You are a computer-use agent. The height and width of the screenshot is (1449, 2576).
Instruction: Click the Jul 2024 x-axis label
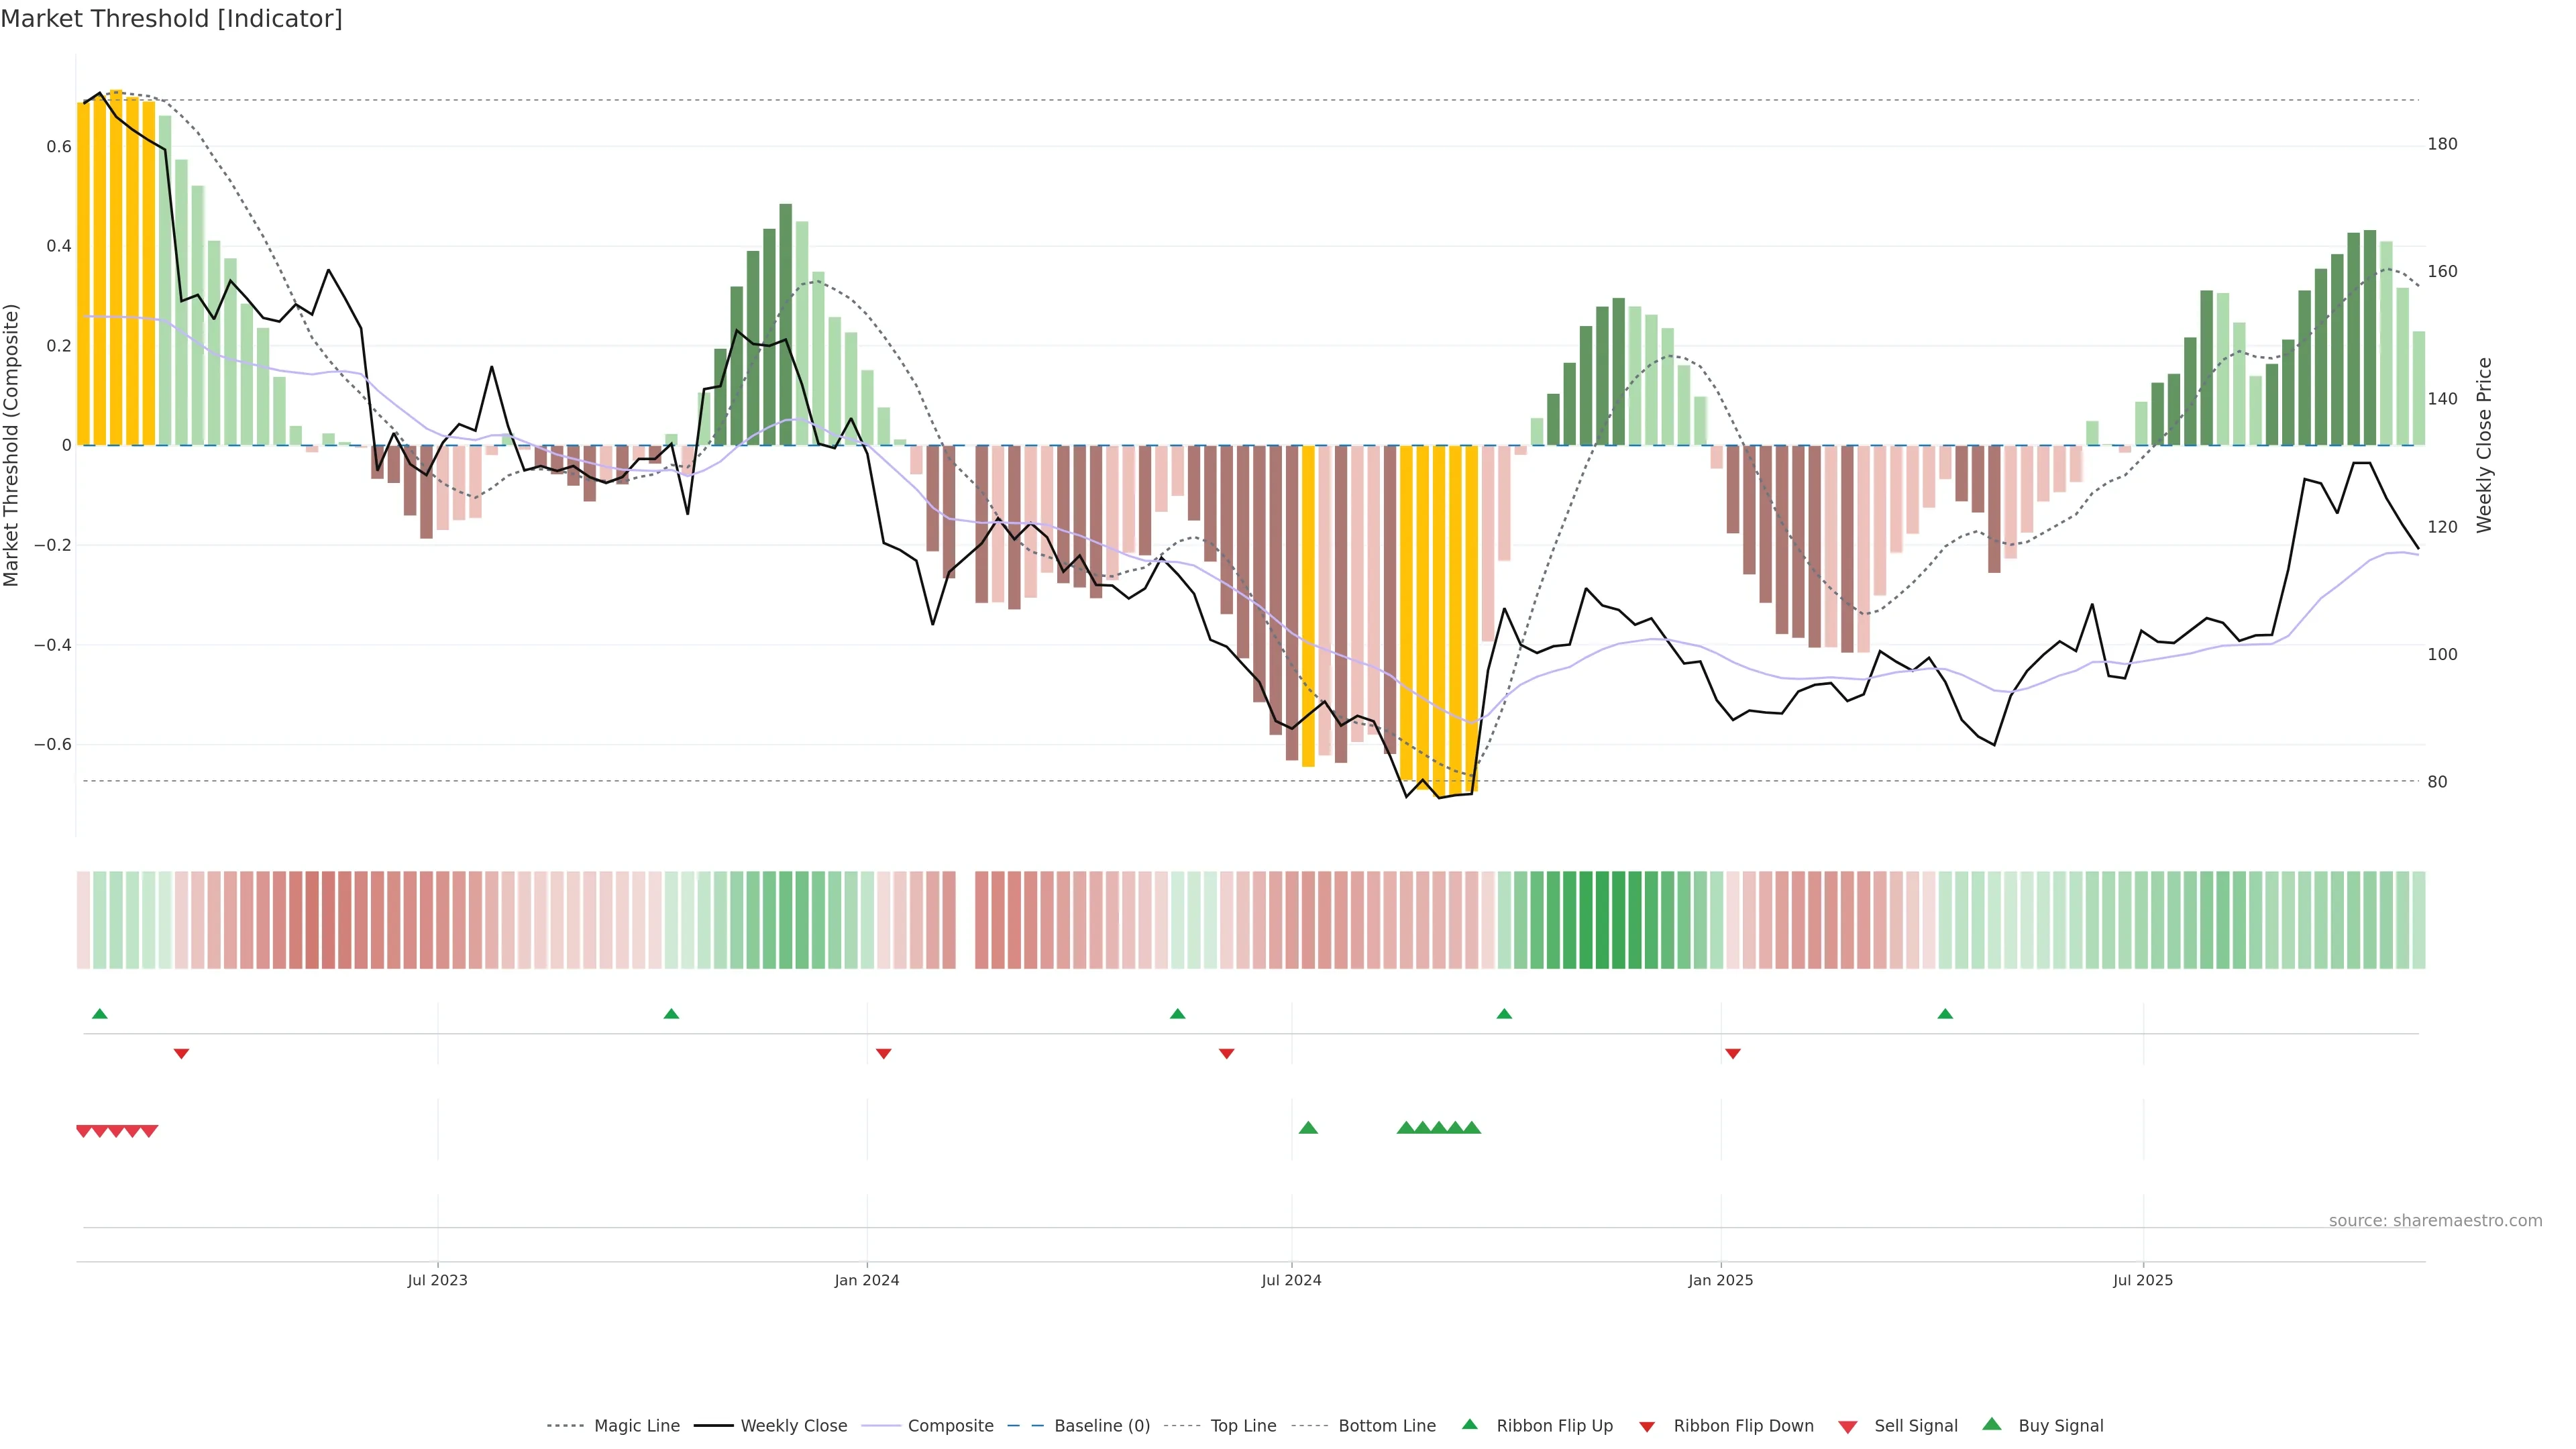[1291, 1280]
